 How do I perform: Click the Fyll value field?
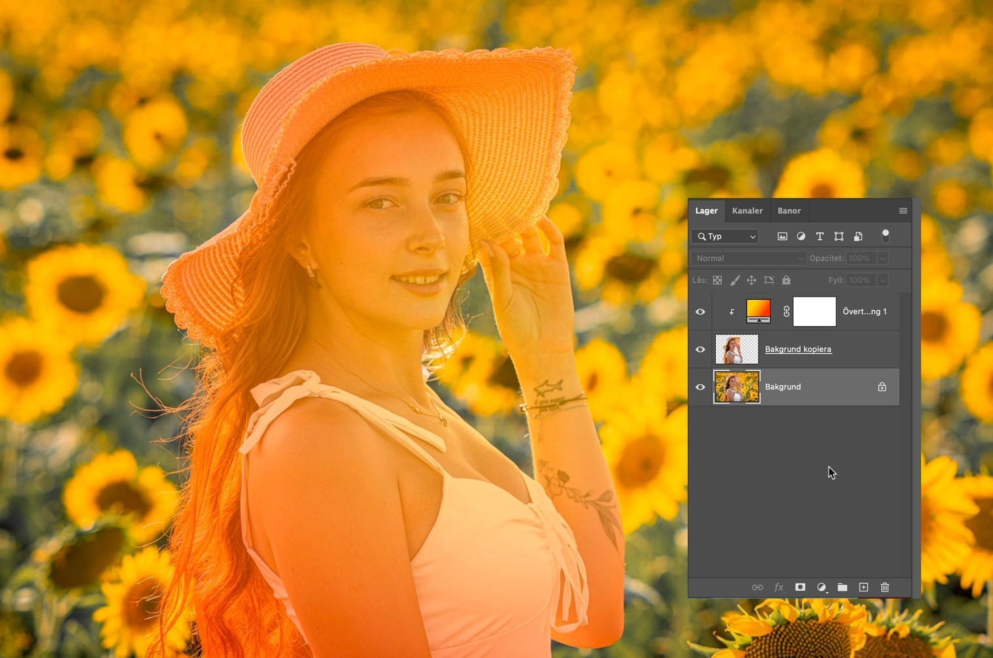pos(861,280)
